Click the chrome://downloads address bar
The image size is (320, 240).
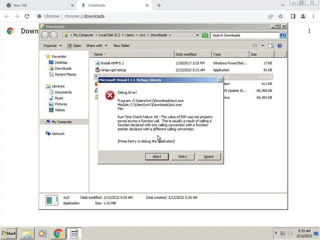[x=151, y=16]
